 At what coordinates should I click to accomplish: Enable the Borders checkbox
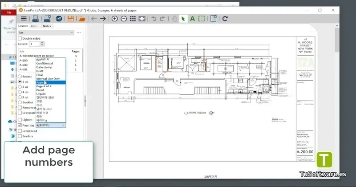tap(20, 136)
